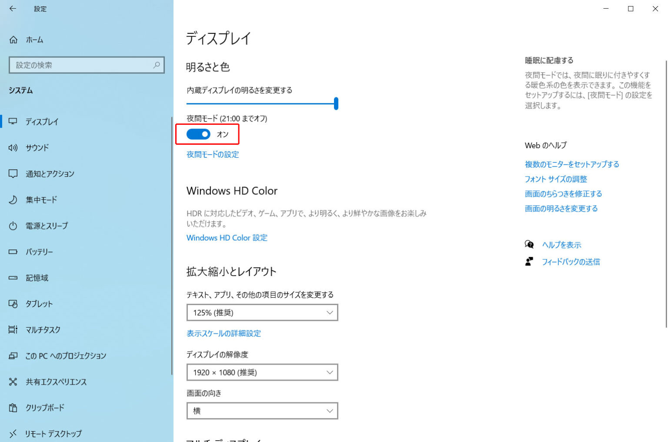Open 夜間モードの設定 link
Viewport: 668px width, 442px height.
click(212, 154)
